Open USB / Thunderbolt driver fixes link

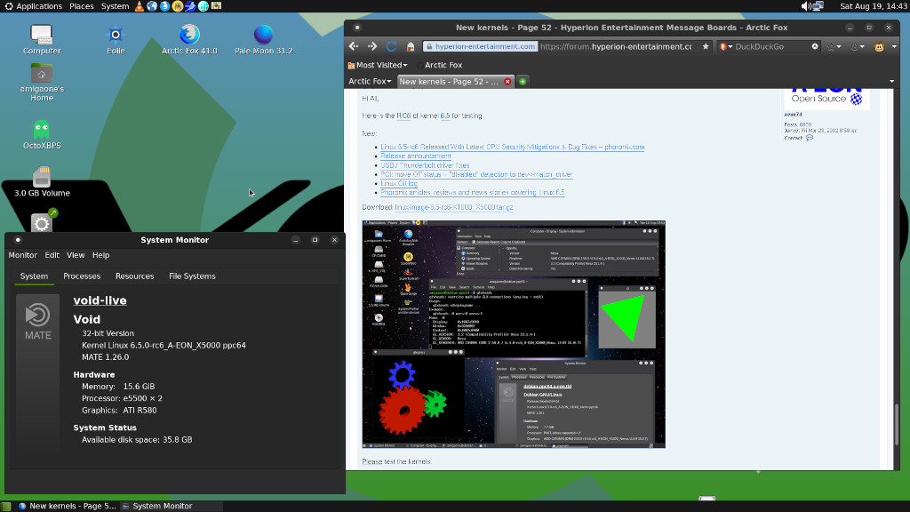(425, 164)
